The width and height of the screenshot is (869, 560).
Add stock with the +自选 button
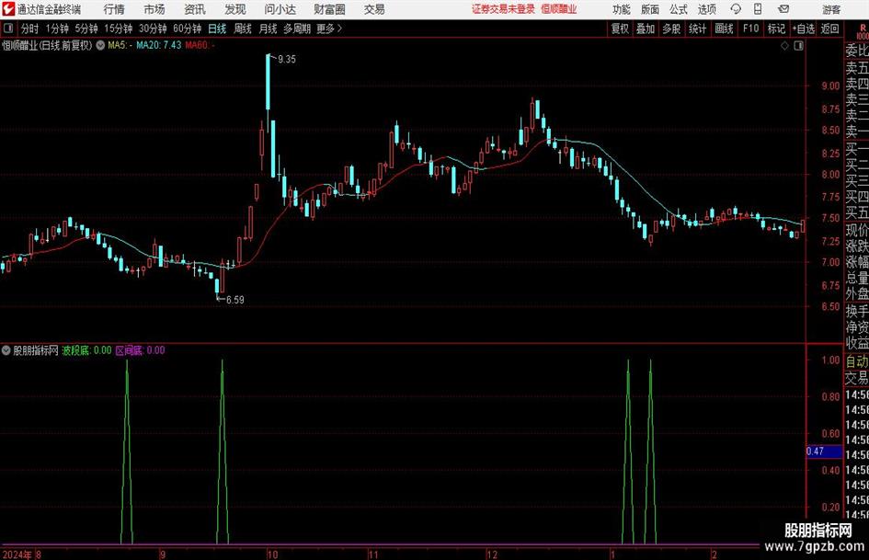(x=803, y=29)
